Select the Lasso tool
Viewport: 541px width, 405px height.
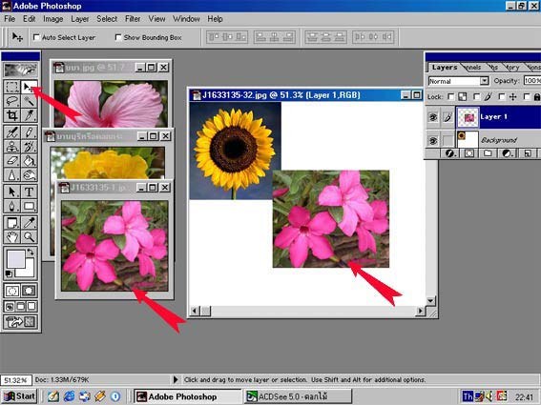click(x=11, y=101)
